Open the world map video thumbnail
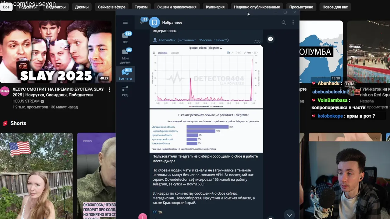This screenshot has width=390, height=219. click(x=321, y=52)
